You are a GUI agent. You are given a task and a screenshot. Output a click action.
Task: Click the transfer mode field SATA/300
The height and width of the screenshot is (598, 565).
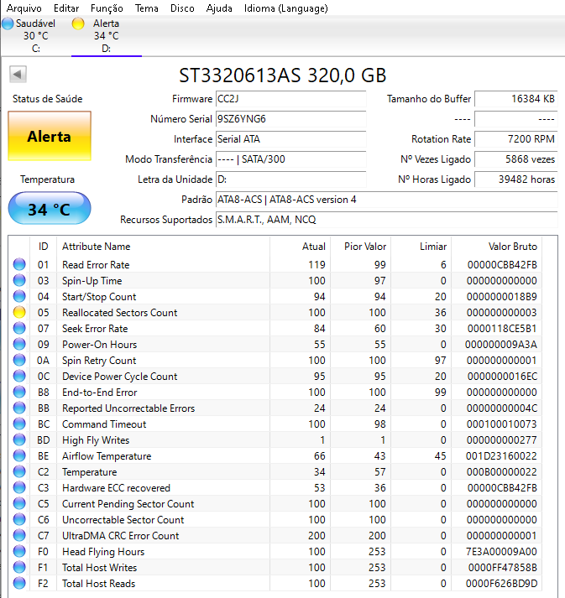[x=291, y=159]
